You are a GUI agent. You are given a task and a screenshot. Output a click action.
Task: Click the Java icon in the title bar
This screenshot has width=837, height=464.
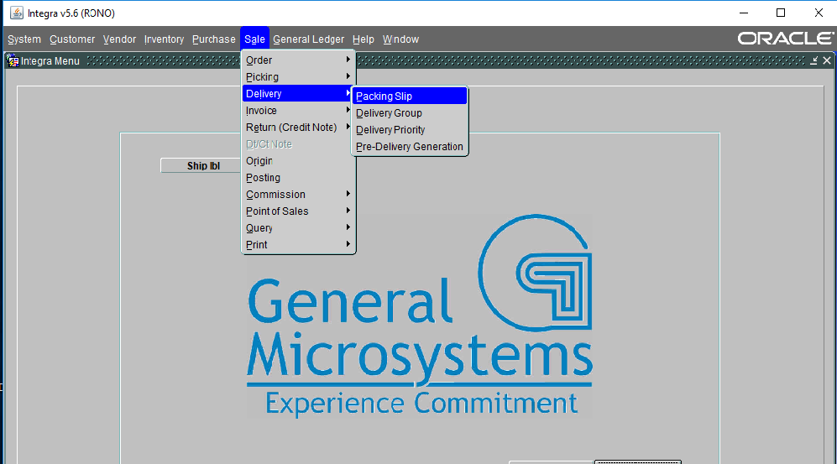[16, 13]
